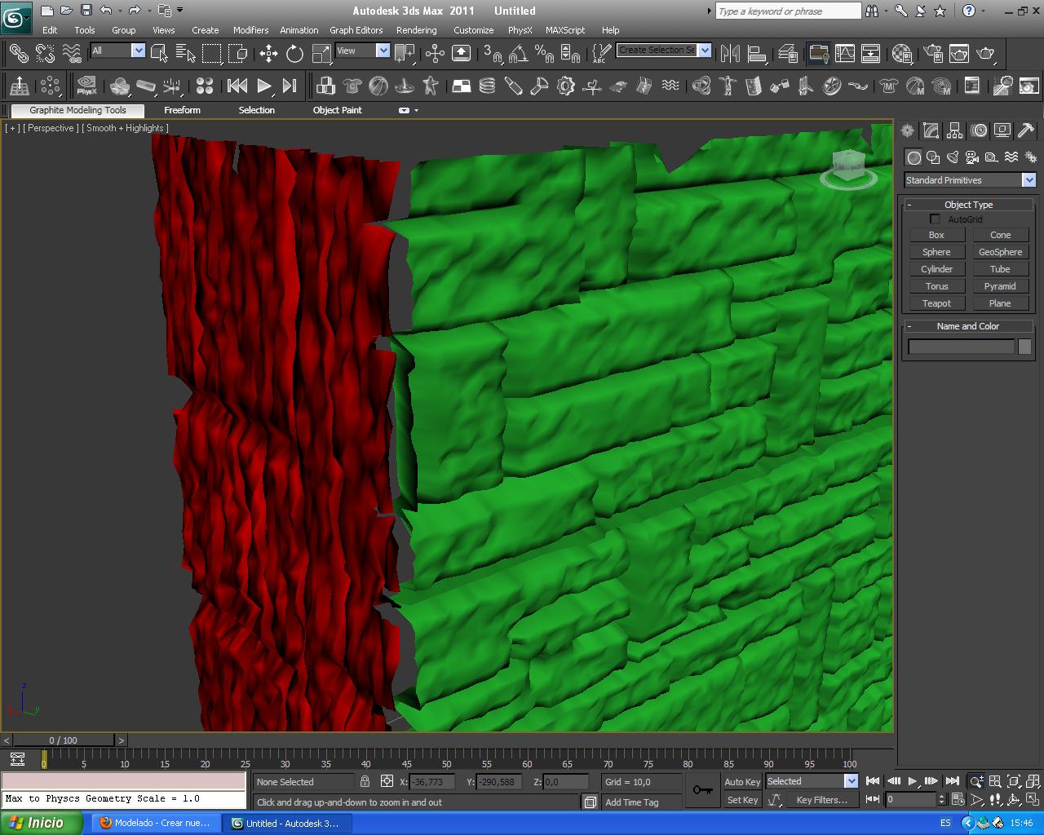Click the Zoom Extents viewport icon
Viewport: 1044px width, 835px height.
pos(1014,781)
